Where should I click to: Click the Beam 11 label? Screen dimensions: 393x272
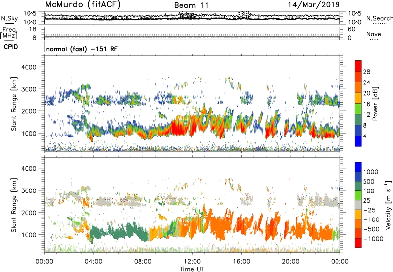(x=191, y=5)
